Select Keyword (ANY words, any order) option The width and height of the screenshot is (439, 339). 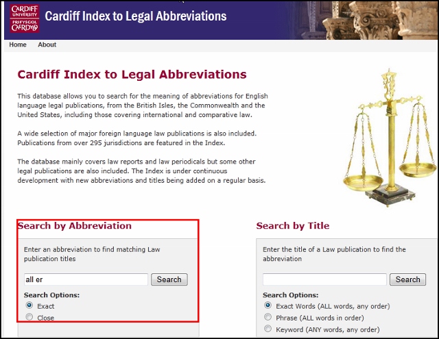[x=268, y=328]
